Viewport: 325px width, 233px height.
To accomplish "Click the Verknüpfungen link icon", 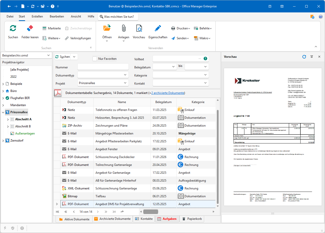I will pos(67,38).
